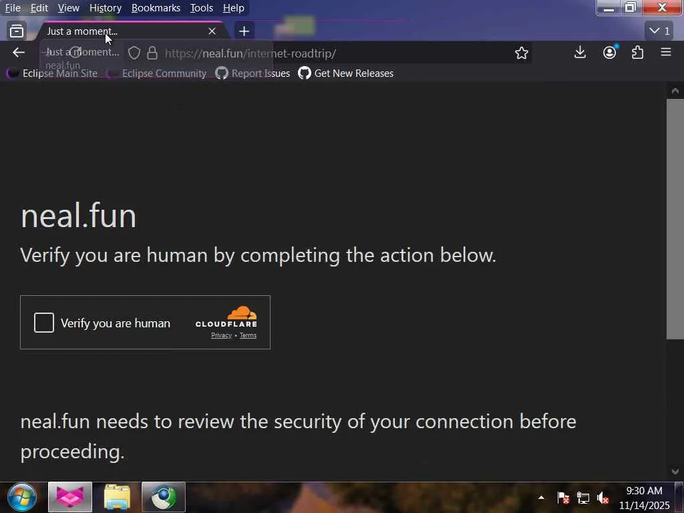This screenshot has width=684, height=513.
Task: Click the tracking protection shield icon
Action: [x=134, y=53]
